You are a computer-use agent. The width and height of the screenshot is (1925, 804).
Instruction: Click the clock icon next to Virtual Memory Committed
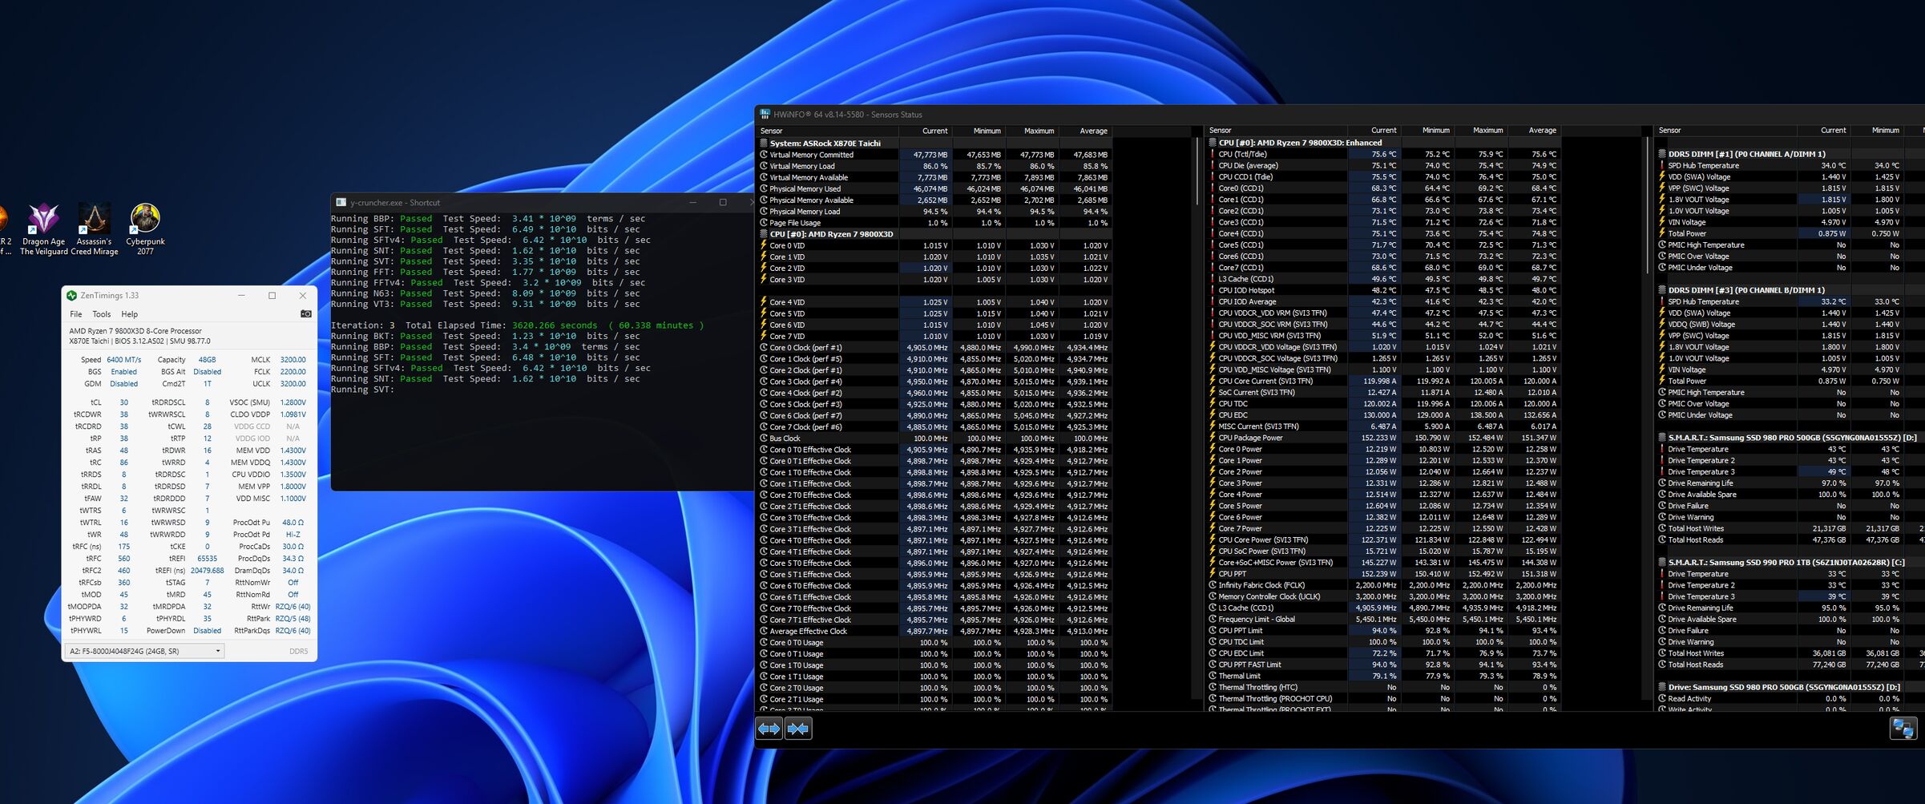pyautogui.click(x=764, y=155)
